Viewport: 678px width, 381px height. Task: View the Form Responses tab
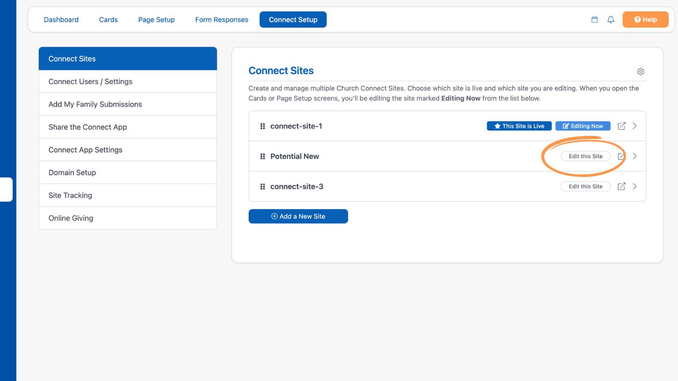click(x=222, y=19)
